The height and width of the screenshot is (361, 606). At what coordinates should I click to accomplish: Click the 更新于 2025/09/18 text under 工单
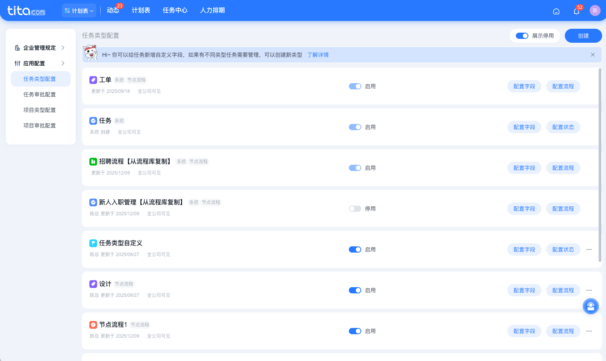coord(111,91)
